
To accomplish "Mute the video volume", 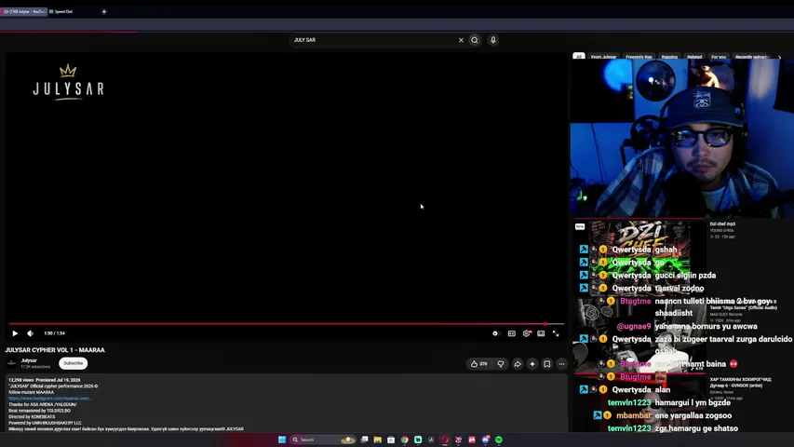I will pyautogui.click(x=31, y=333).
